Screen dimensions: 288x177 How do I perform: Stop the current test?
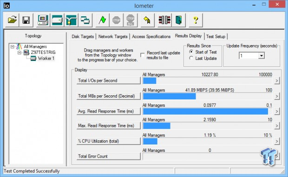point(116,20)
